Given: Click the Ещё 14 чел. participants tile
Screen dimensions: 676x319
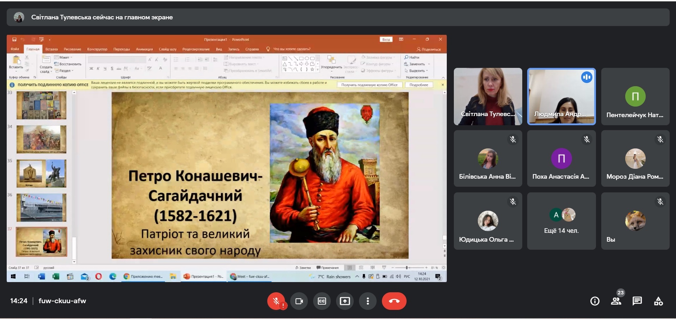Looking at the screenshot, I should pyautogui.click(x=561, y=221).
